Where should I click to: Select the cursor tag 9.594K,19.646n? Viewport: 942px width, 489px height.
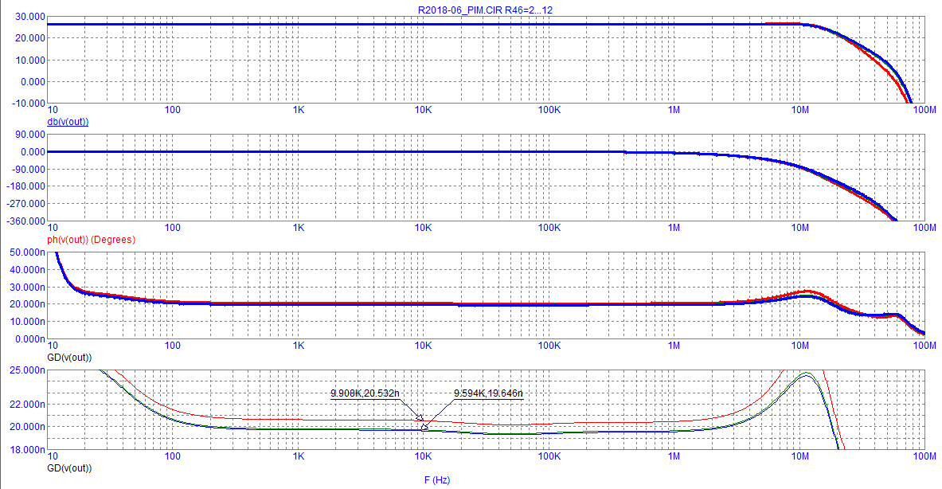tap(488, 393)
